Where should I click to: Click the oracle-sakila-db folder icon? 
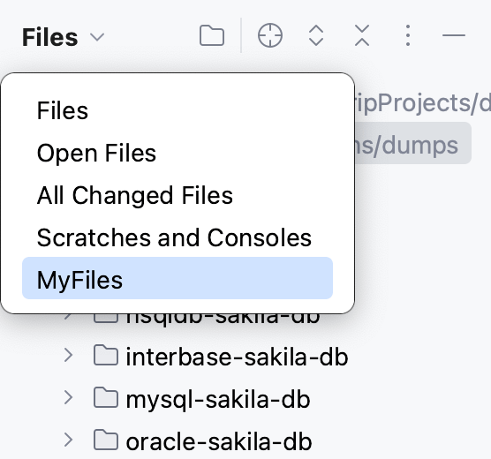106,440
